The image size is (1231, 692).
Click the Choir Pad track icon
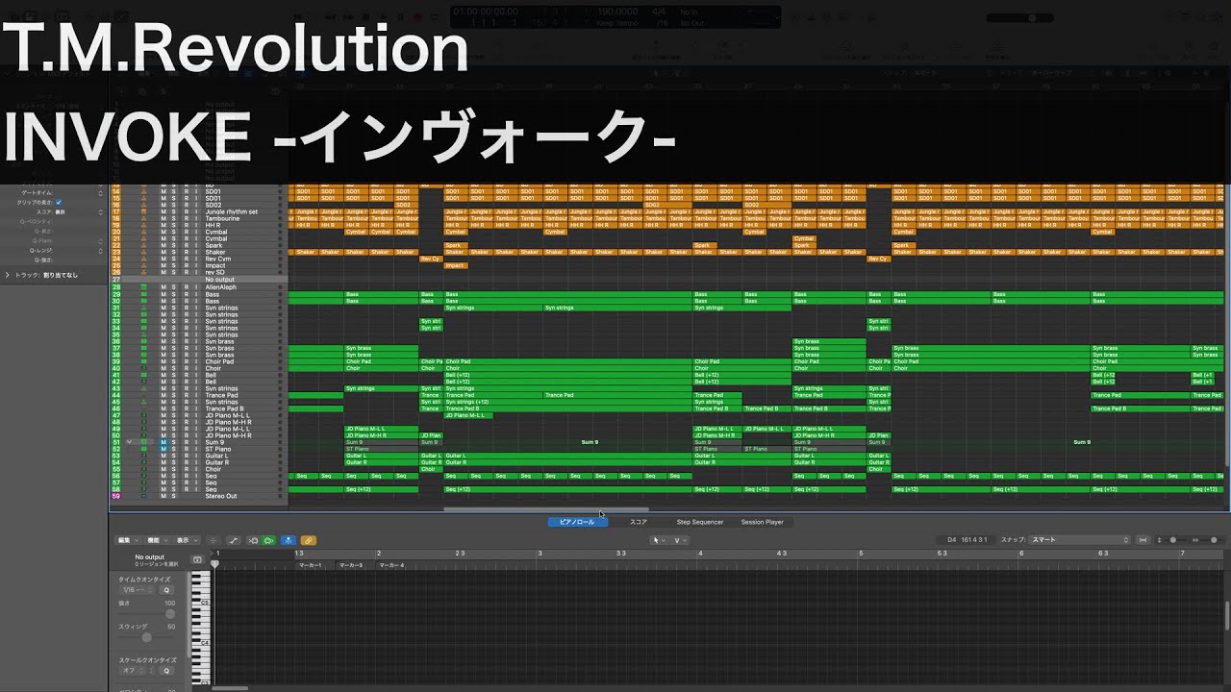pyautogui.click(x=143, y=361)
